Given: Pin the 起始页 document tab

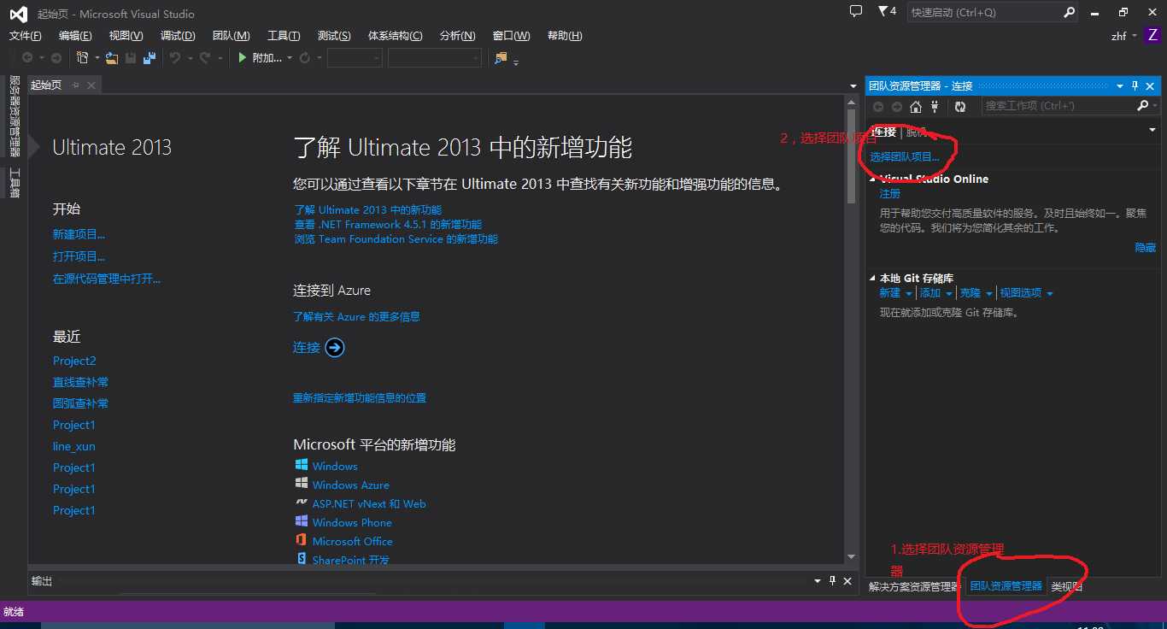Looking at the screenshot, I should 76,85.
